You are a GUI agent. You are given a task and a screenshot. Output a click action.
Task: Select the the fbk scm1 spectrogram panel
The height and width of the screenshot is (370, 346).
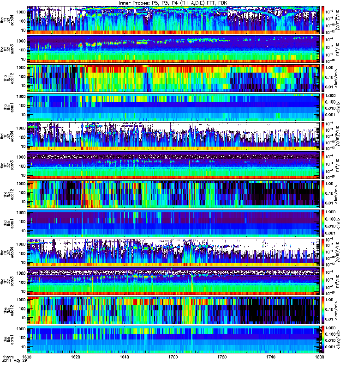tap(173, 339)
